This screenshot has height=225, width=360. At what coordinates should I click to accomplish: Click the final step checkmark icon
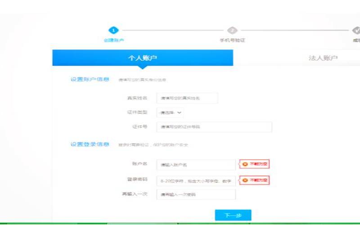pyautogui.click(x=356, y=30)
